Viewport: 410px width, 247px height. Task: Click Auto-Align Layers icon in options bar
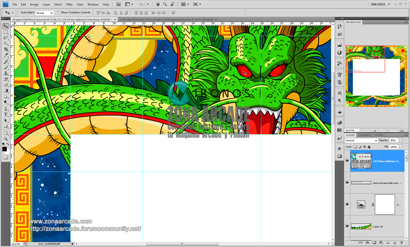click(x=173, y=13)
